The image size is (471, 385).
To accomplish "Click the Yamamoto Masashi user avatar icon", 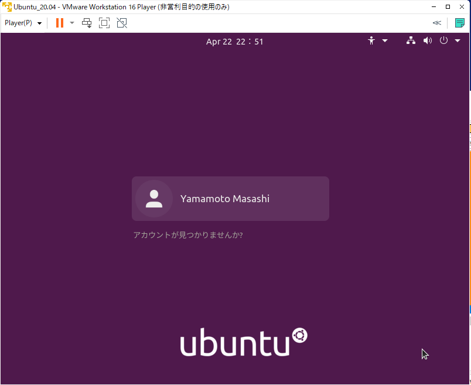I will pyautogui.click(x=154, y=199).
